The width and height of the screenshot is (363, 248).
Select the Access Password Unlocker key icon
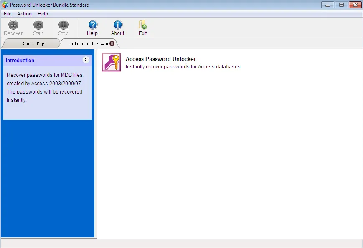point(111,62)
